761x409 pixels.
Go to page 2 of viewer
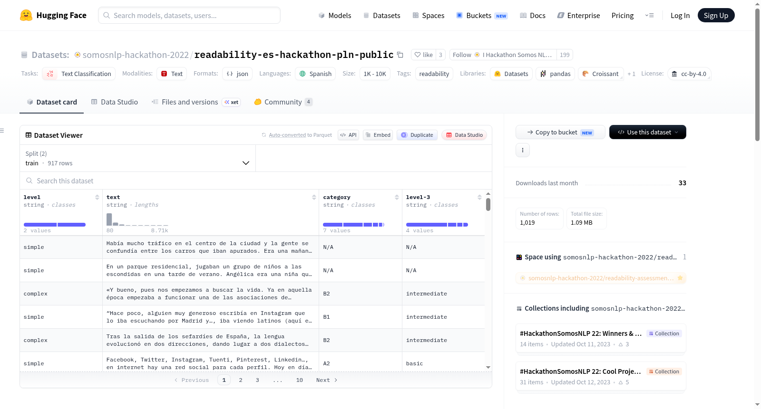pos(241,380)
